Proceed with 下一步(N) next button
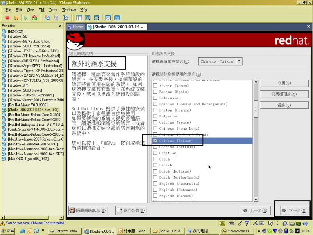Screen dimensions: 313x235 [294, 210]
